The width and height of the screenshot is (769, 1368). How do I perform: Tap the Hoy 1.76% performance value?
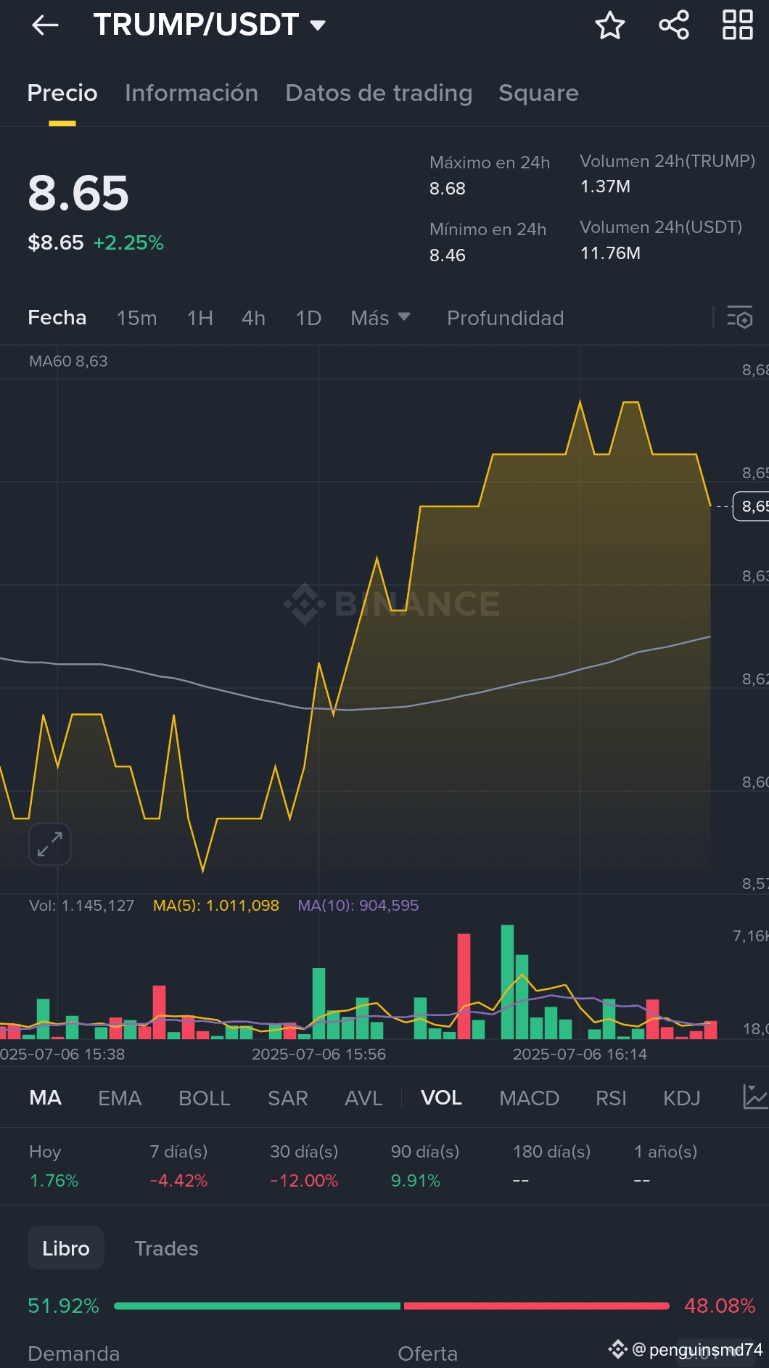[54, 1181]
